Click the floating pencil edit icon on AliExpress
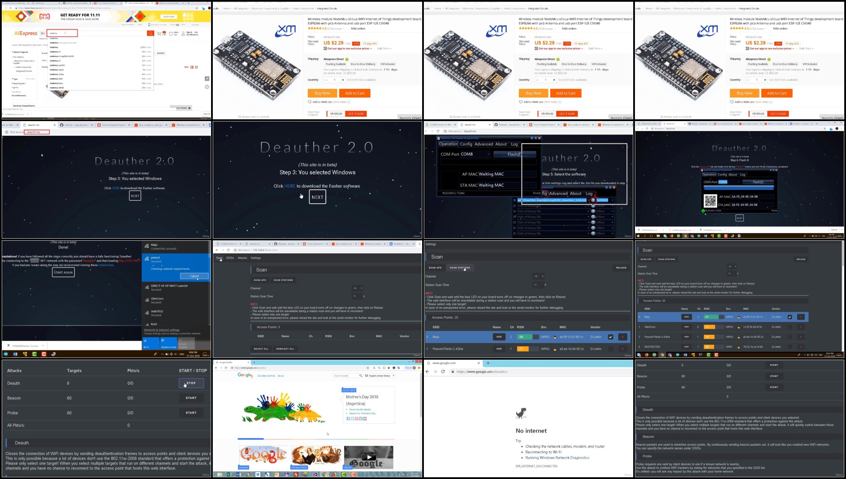Image resolution: width=846 pixels, height=479 pixels. (x=207, y=78)
